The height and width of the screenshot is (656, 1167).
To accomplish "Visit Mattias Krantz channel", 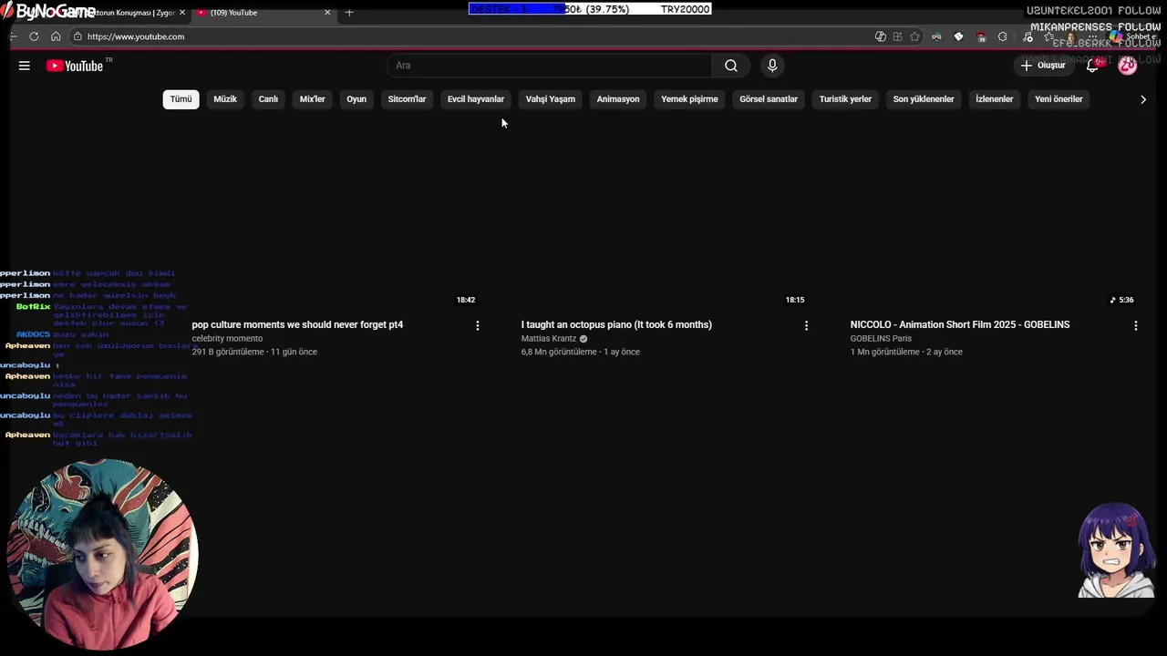I will (x=549, y=339).
